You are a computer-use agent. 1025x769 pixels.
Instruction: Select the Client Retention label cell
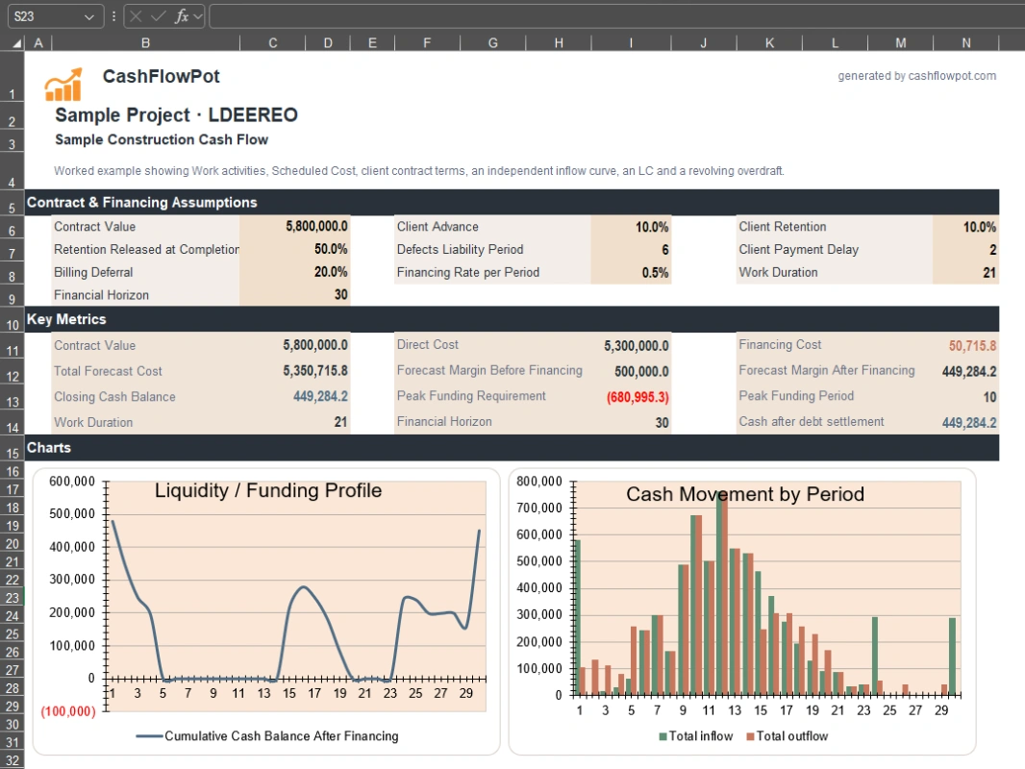pos(835,227)
